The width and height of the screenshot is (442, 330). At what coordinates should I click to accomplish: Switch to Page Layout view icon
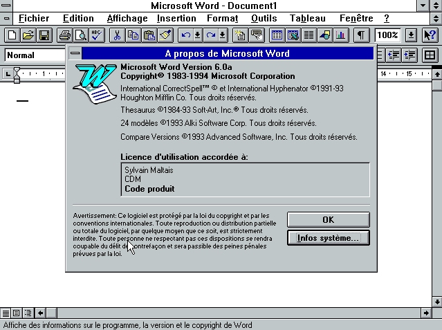click(x=17, y=313)
